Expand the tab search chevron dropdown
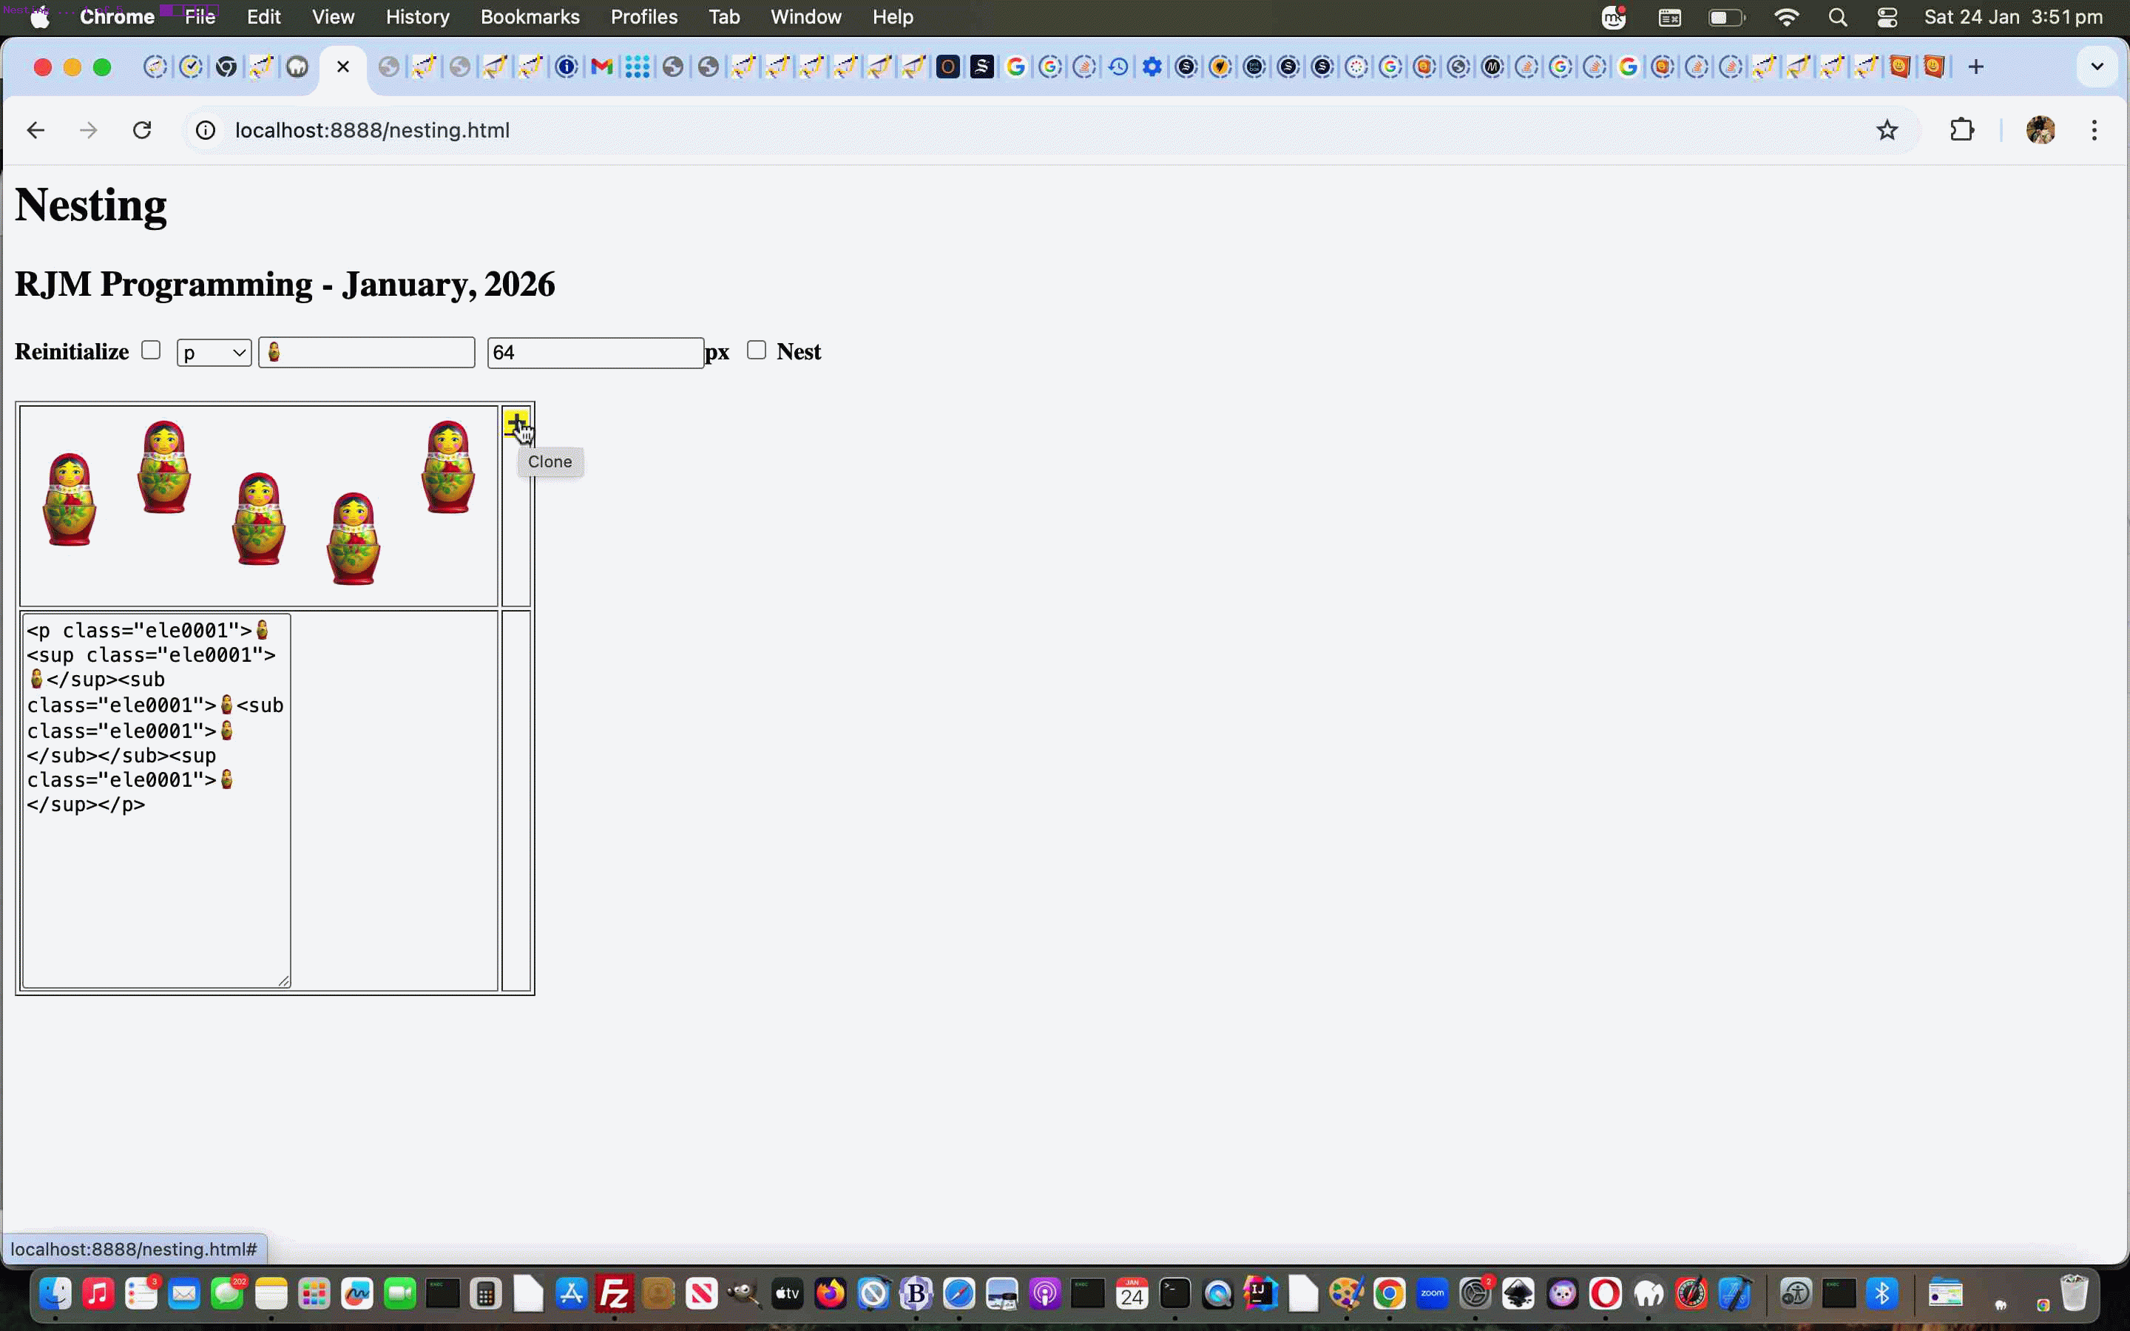2130x1331 pixels. click(x=2096, y=67)
